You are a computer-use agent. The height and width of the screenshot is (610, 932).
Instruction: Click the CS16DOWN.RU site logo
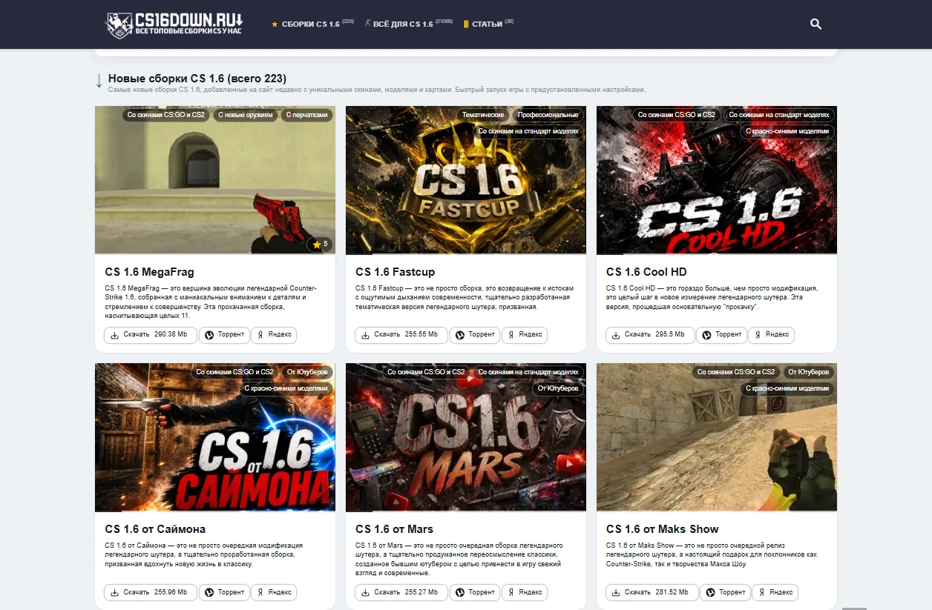click(x=174, y=24)
